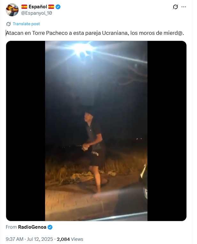The image size is (197, 244).
Task: Open the RadioGenoa video source link
Action: coord(32,227)
